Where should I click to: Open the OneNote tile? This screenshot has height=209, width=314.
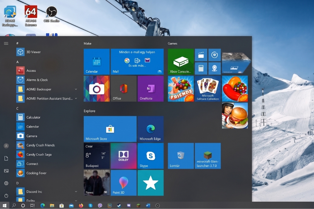(151, 88)
